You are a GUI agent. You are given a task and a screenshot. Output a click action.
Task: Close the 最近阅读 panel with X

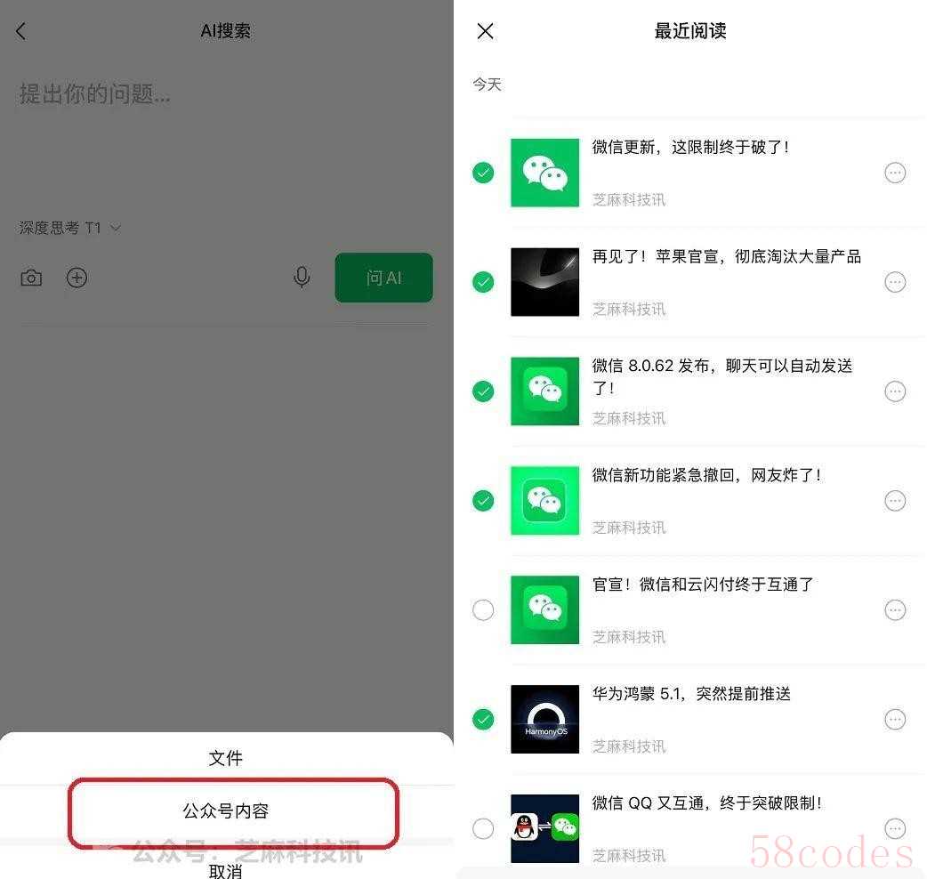486,31
